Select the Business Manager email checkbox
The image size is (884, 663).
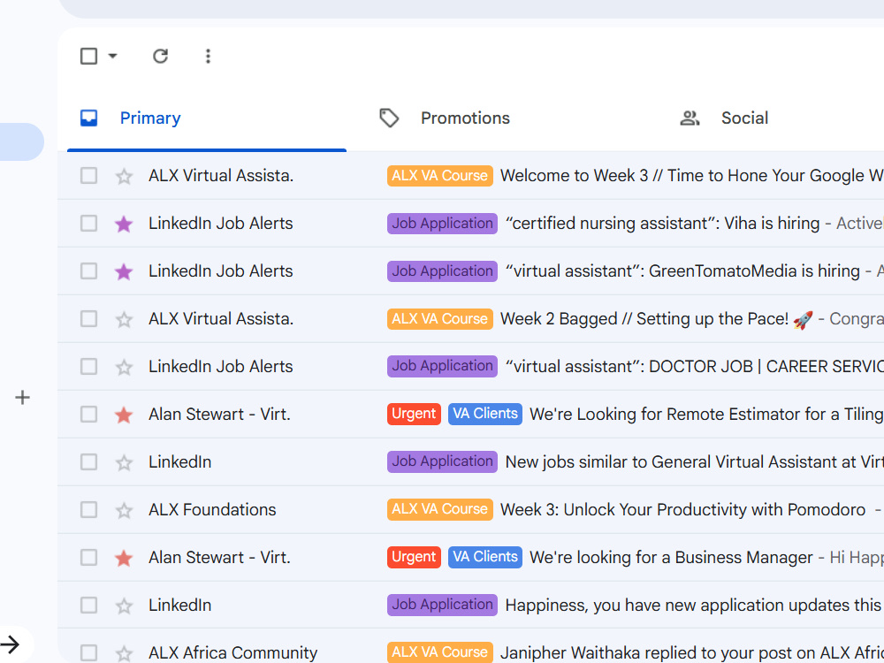pos(88,558)
